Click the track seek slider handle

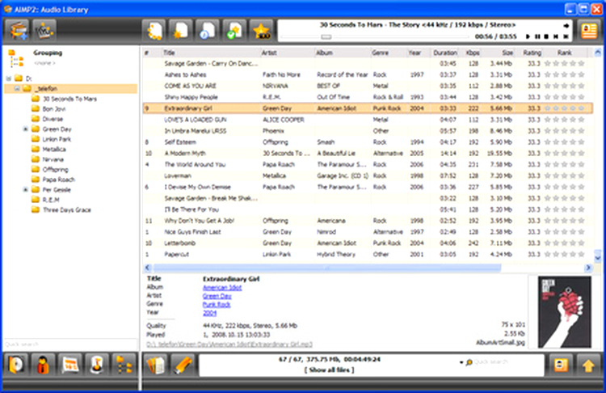point(326,36)
